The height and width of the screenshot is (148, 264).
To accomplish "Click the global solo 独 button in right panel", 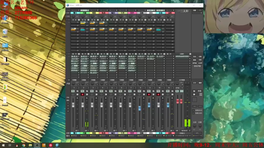I will tap(194, 91).
